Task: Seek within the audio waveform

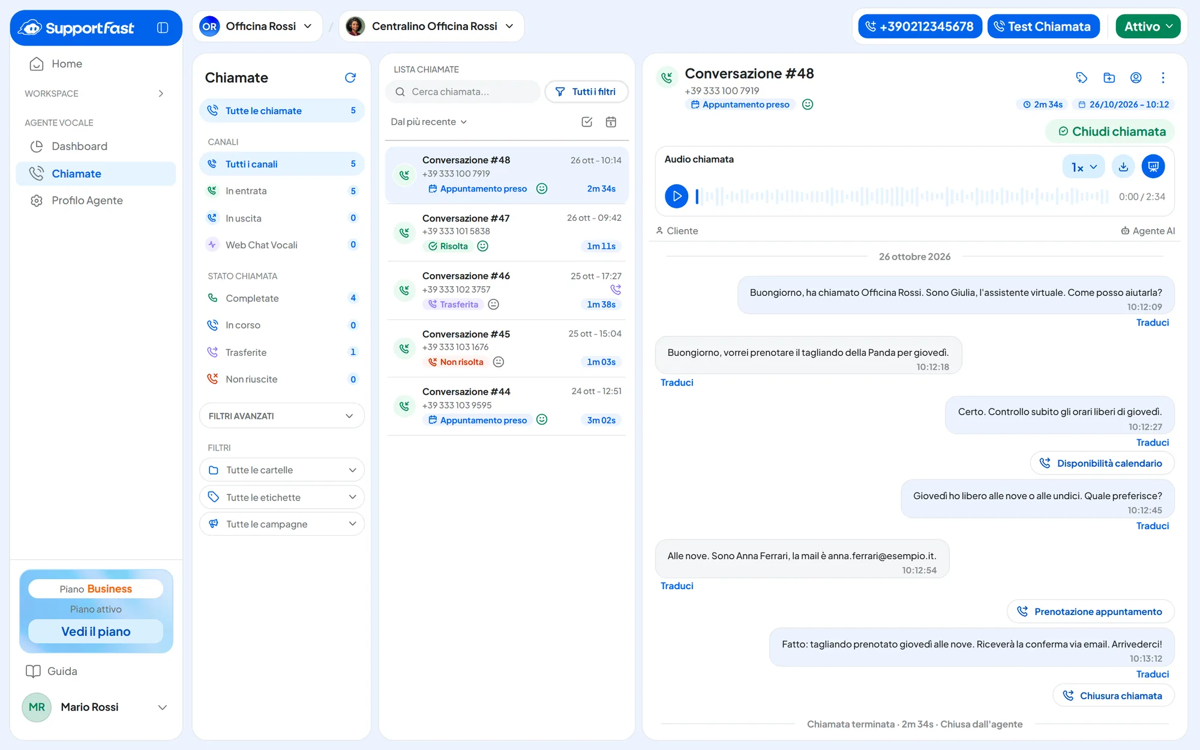Action: tap(902, 196)
